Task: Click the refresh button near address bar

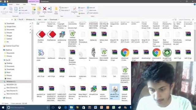Action: coord(175,20)
